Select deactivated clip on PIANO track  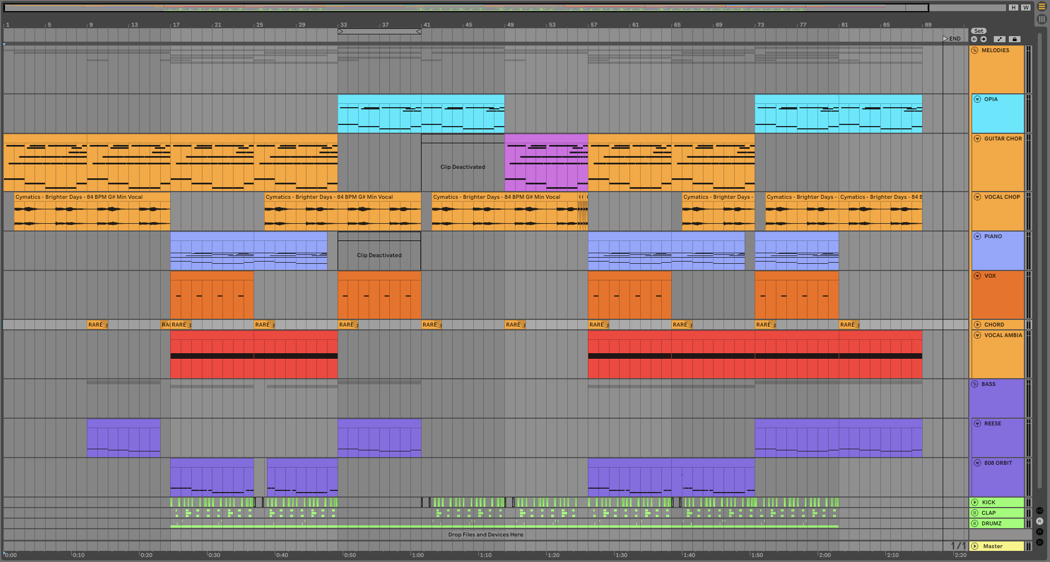coord(379,251)
